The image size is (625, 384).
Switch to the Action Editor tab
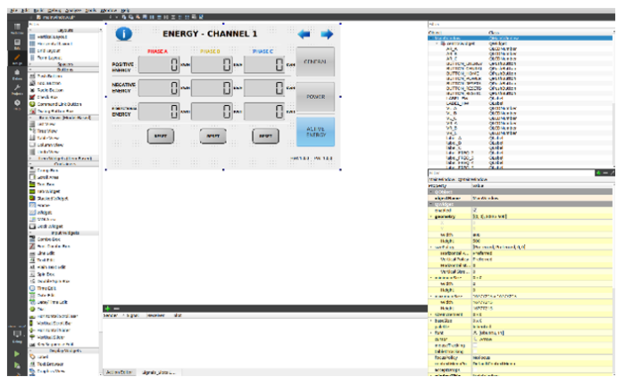click(121, 371)
